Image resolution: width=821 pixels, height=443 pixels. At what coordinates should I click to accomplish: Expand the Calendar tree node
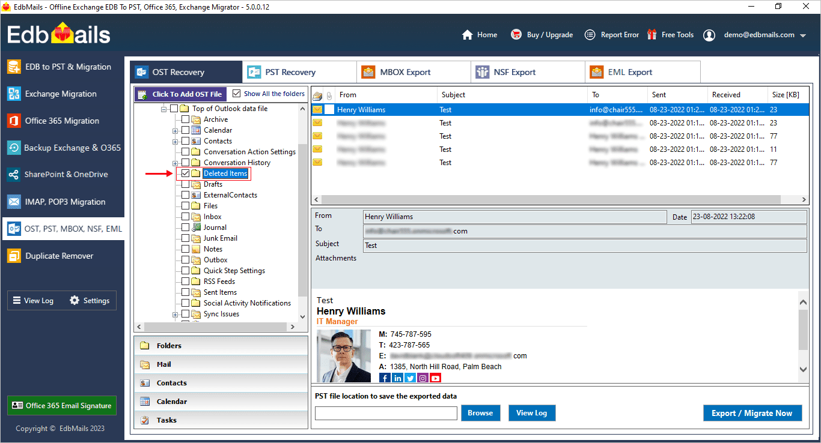point(175,130)
